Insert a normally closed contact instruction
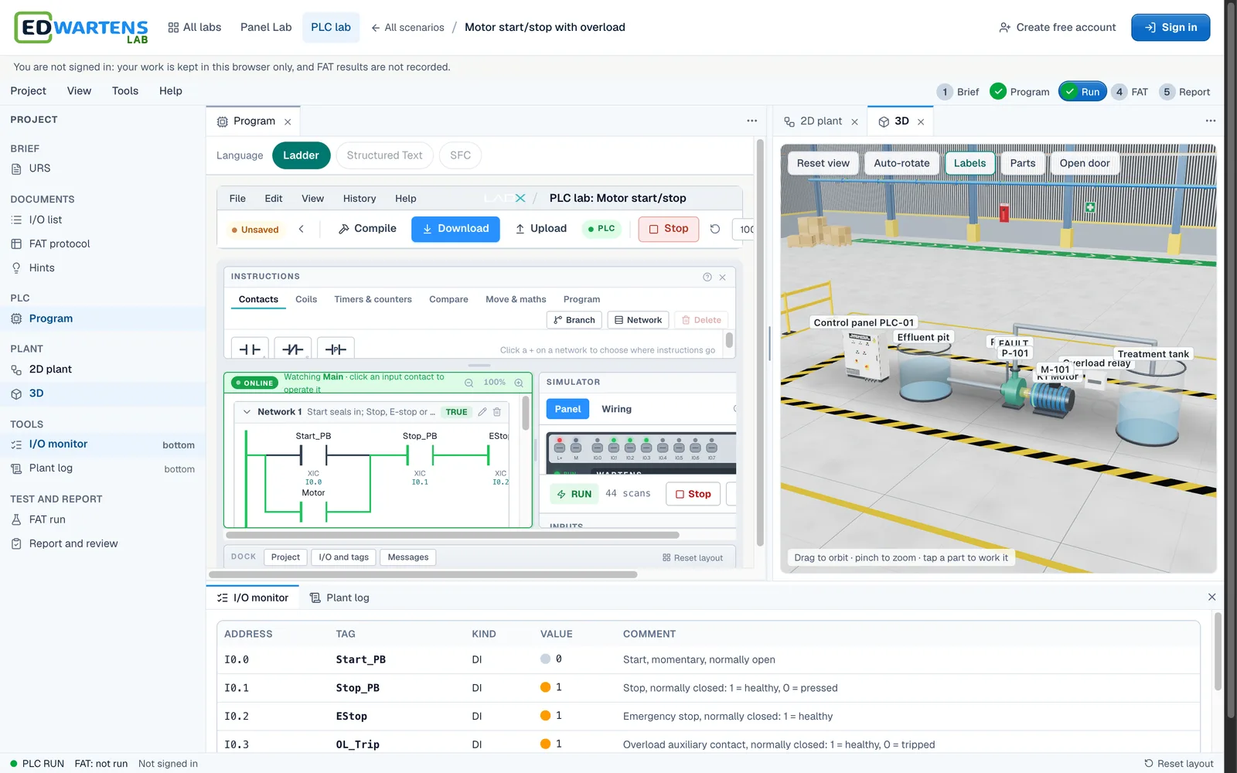This screenshot has width=1237, height=773. (x=292, y=349)
